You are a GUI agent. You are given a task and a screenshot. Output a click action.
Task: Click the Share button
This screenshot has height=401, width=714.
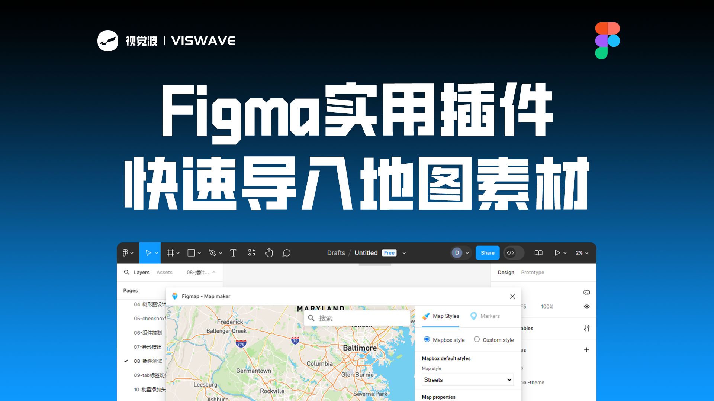coord(488,252)
